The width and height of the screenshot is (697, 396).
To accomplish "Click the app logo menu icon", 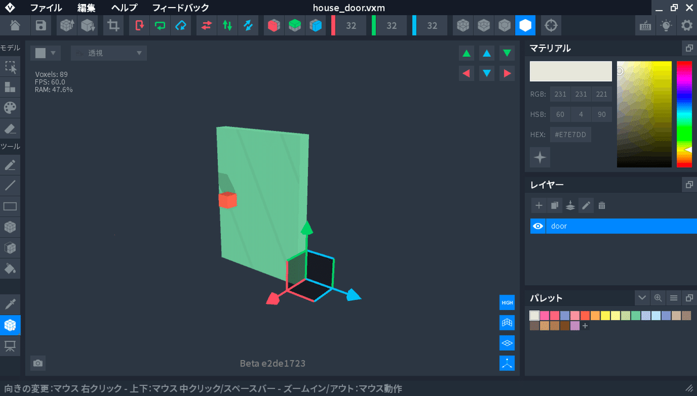I will (10, 8).
